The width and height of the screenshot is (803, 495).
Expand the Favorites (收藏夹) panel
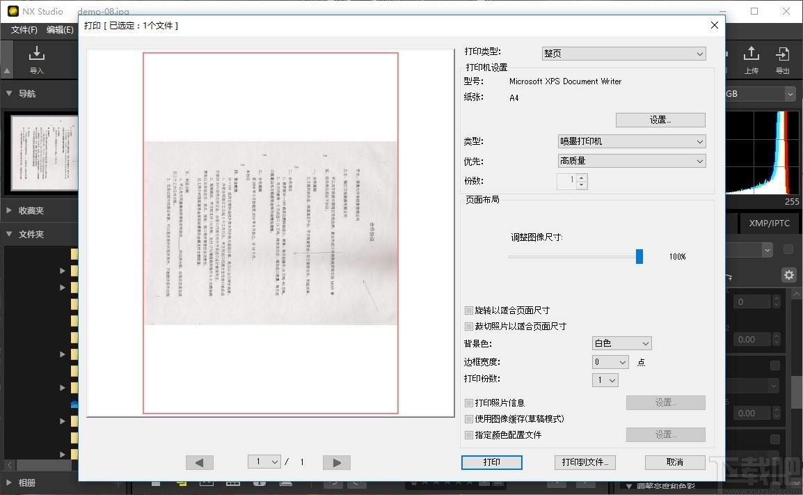coord(31,210)
